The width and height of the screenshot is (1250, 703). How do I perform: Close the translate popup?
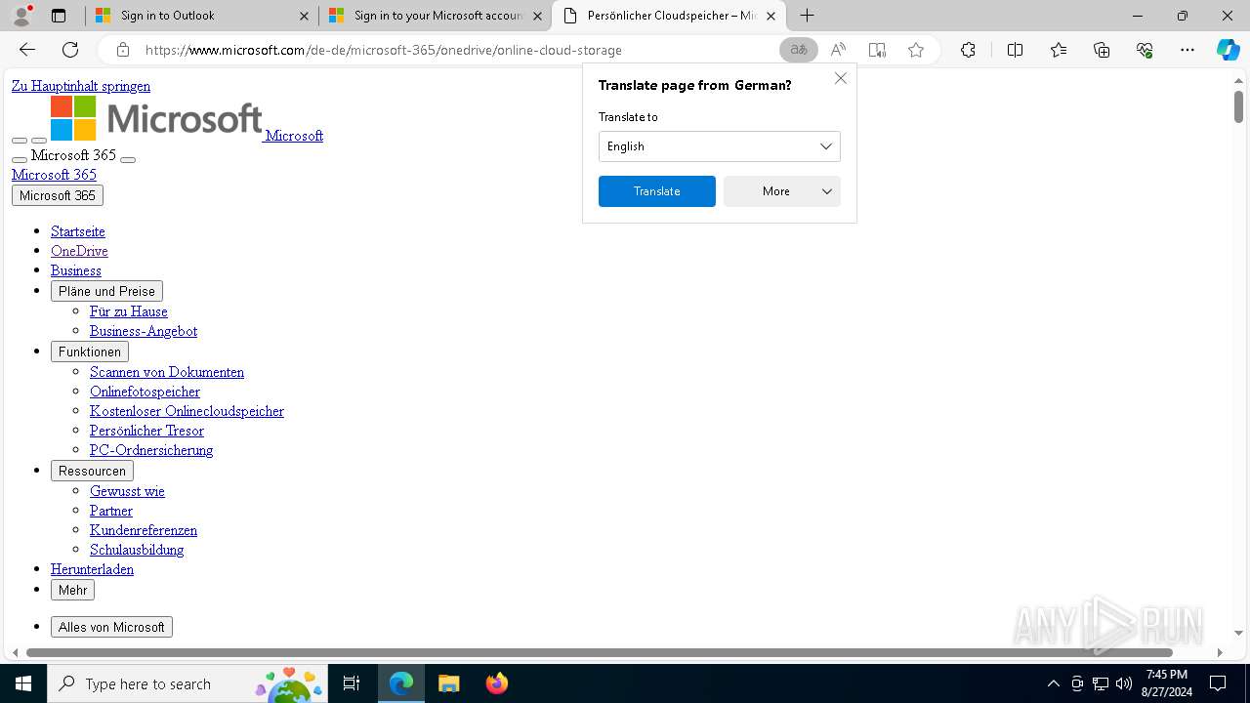pos(841,78)
